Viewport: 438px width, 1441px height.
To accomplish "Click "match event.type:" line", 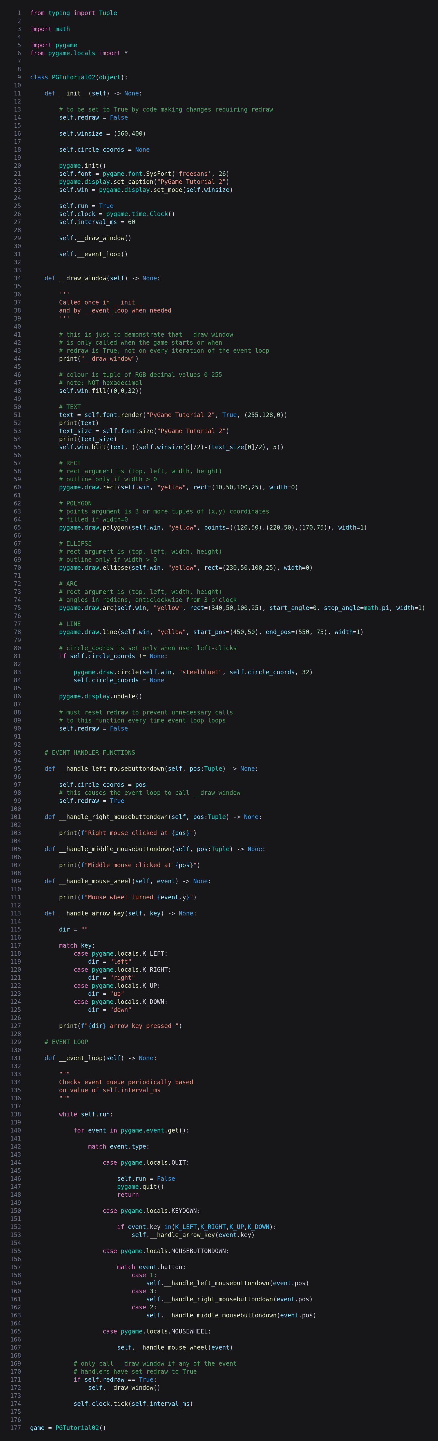I will tap(119, 1146).
